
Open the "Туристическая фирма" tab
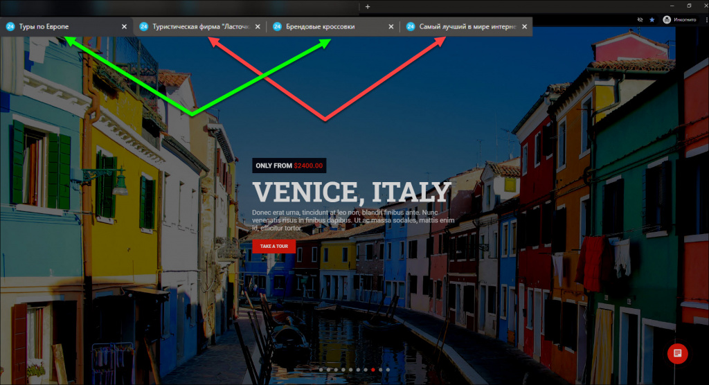click(200, 27)
